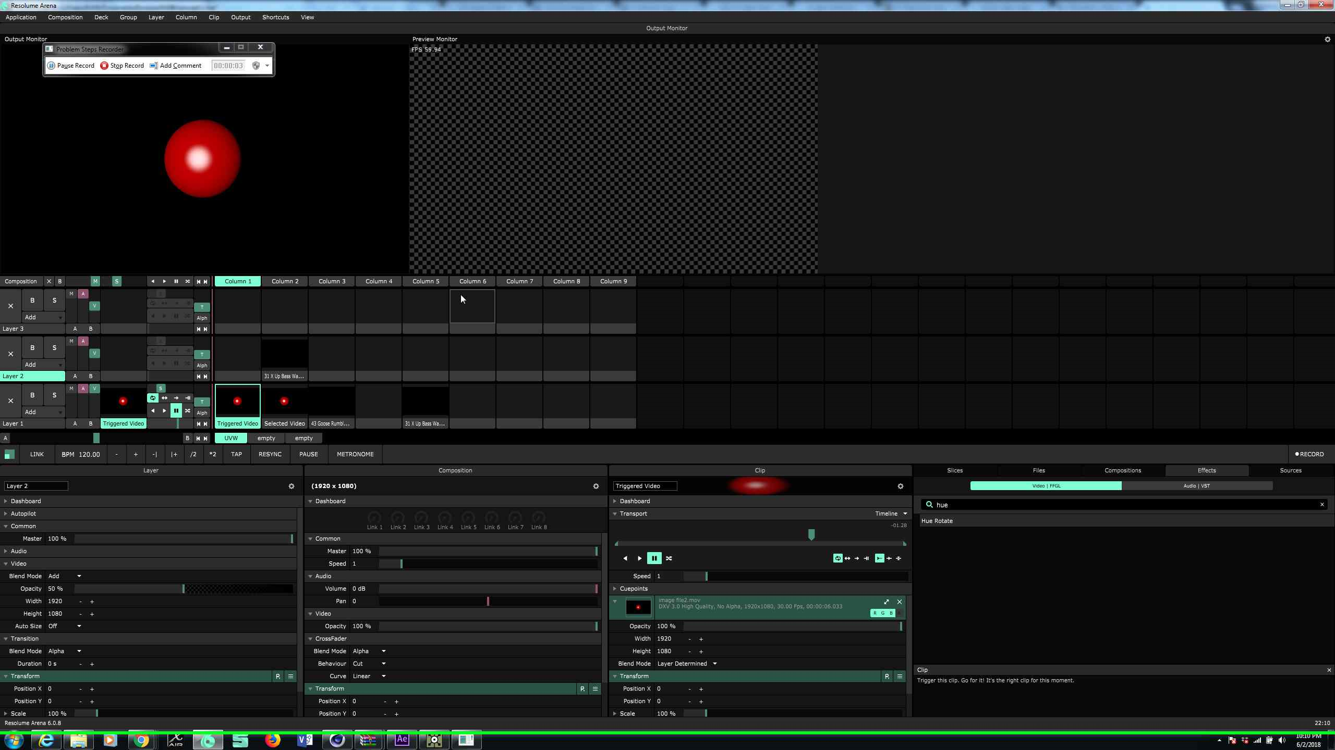This screenshot has width=1335, height=750.
Task: Expand the Cuepoints section
Action: (x=633, y=589)
